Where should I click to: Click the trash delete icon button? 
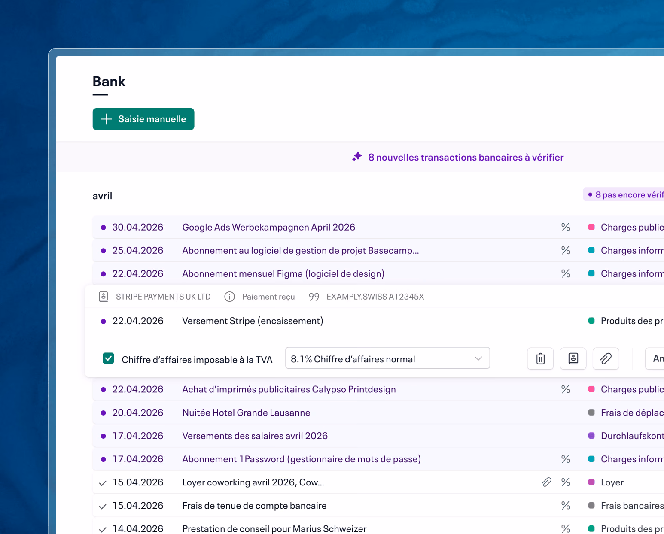[x=540, y=358]
